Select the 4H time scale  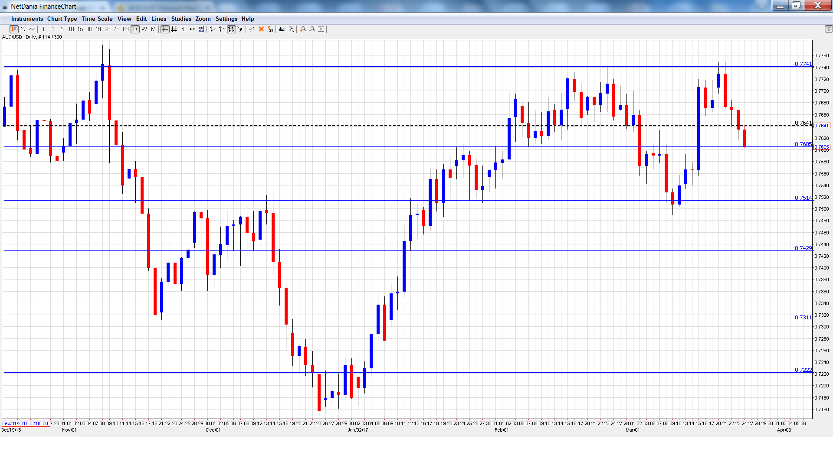point(117,29)
